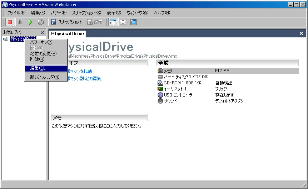The height and width of the screenshot is (189, 308).
Task: Click the USB コントローラ icon
Action: (160, 95)
